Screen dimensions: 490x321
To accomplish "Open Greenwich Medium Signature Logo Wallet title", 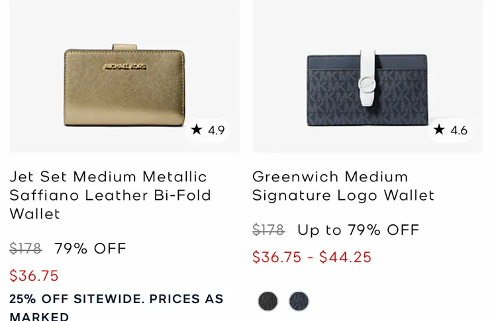I will (x=343, y=186).
